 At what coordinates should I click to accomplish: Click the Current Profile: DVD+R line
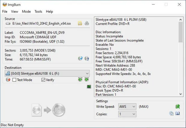pos(112,24)
